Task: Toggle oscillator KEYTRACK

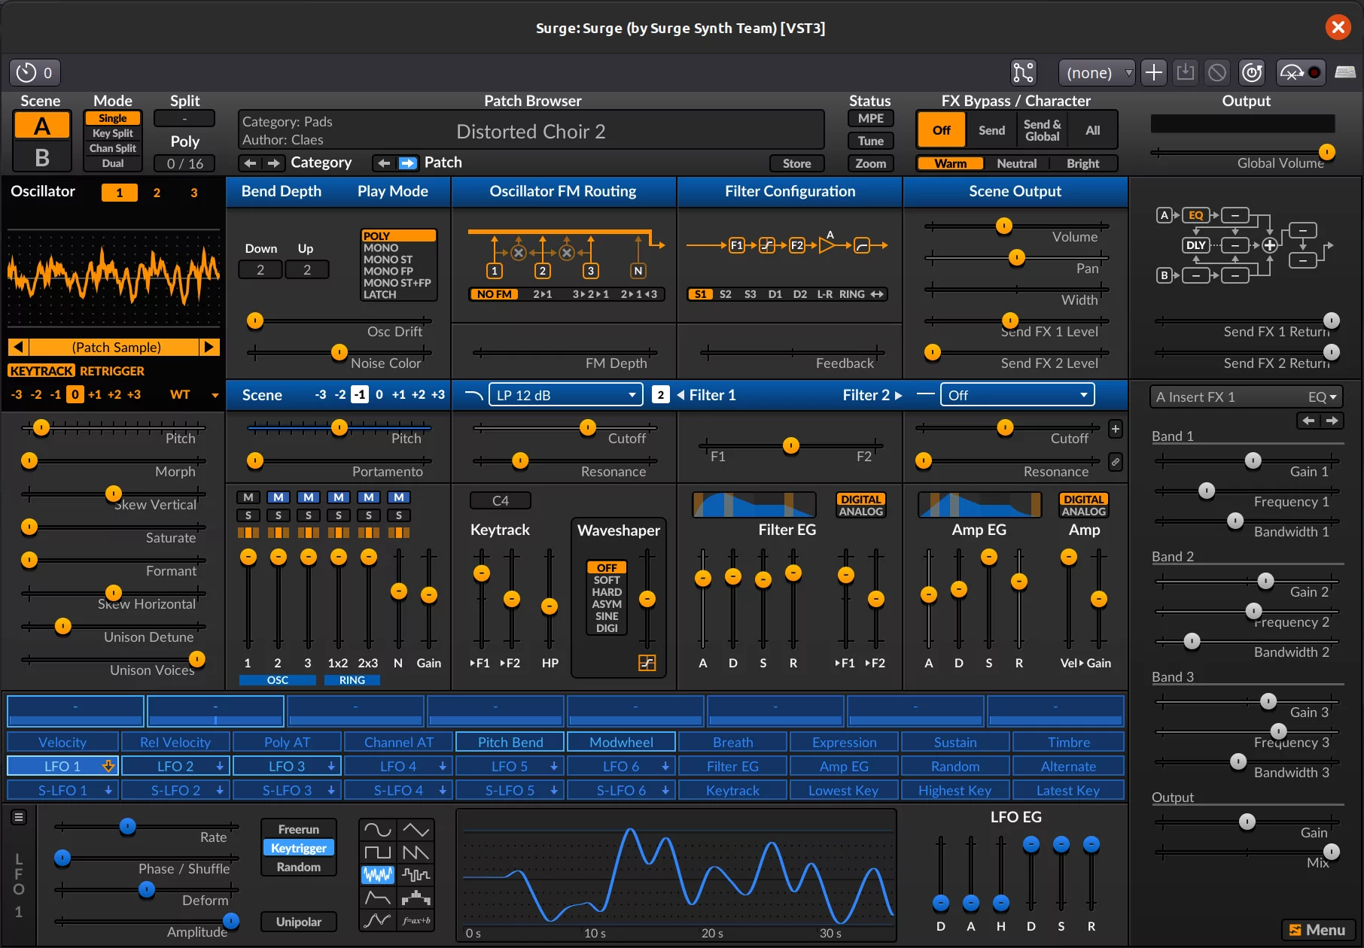Action: (41, 371)
